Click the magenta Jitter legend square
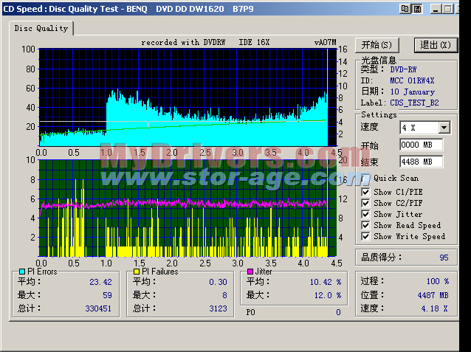The height and width of the screenshot is (352, 471). [250, 272]
